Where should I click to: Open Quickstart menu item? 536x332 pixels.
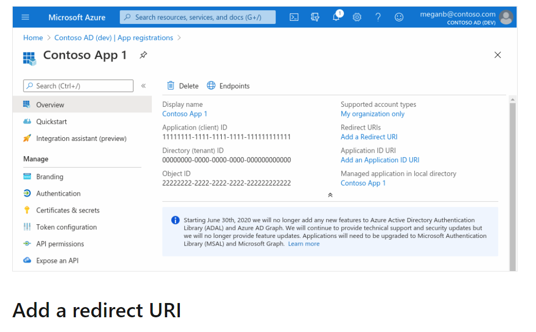[x=51, y=122]
